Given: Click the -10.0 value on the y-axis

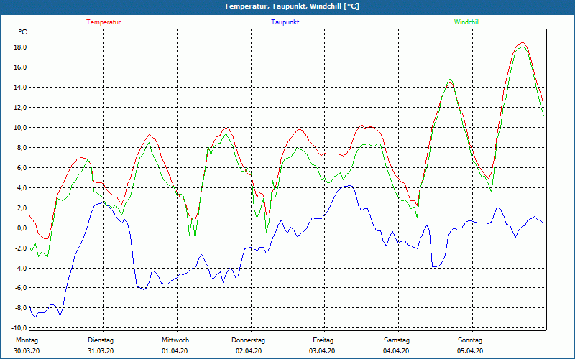Looking at the screenshot, I should click(x=18, y=328).
